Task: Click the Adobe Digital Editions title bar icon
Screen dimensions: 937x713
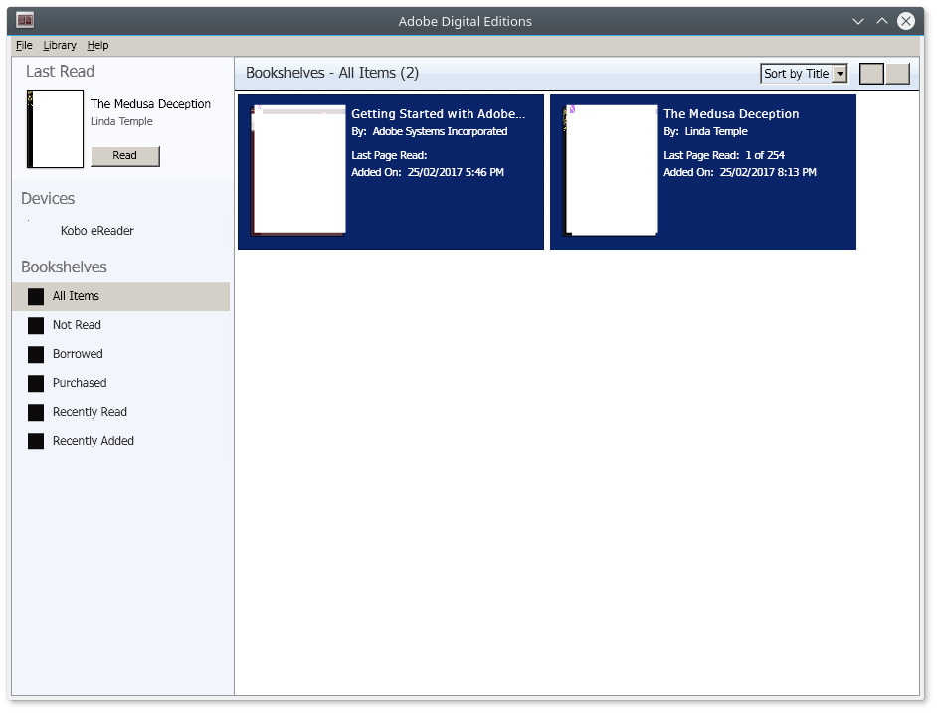Action: 25,20
